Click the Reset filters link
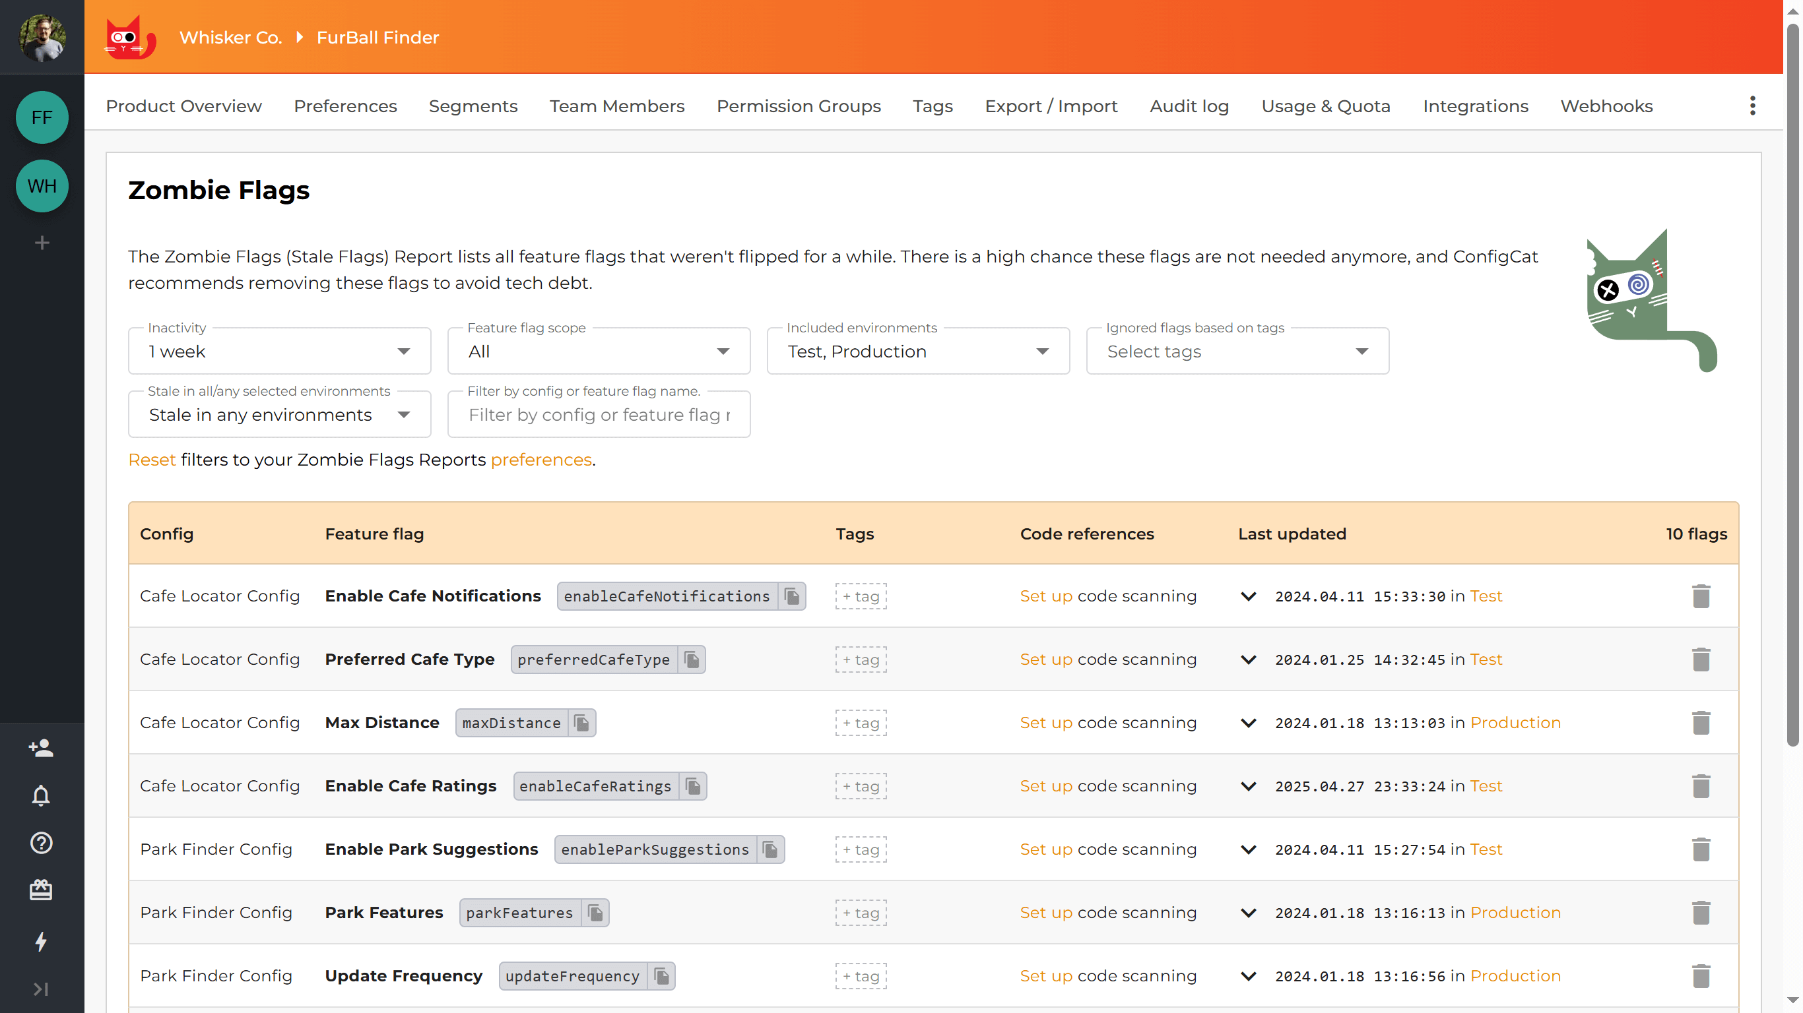This screenshot has width=1803, height=1013. [x=151, y=460]
